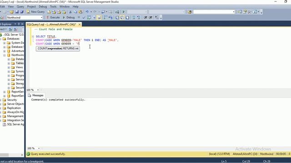Click the 'Command(s) completed successfully.' message
291x163 pixels.
coord(58,100)
